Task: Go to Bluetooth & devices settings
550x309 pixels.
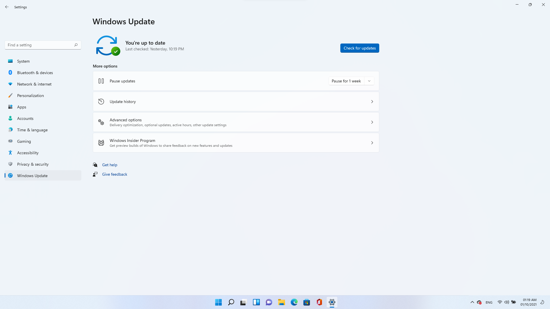Action: coord(43,73)
